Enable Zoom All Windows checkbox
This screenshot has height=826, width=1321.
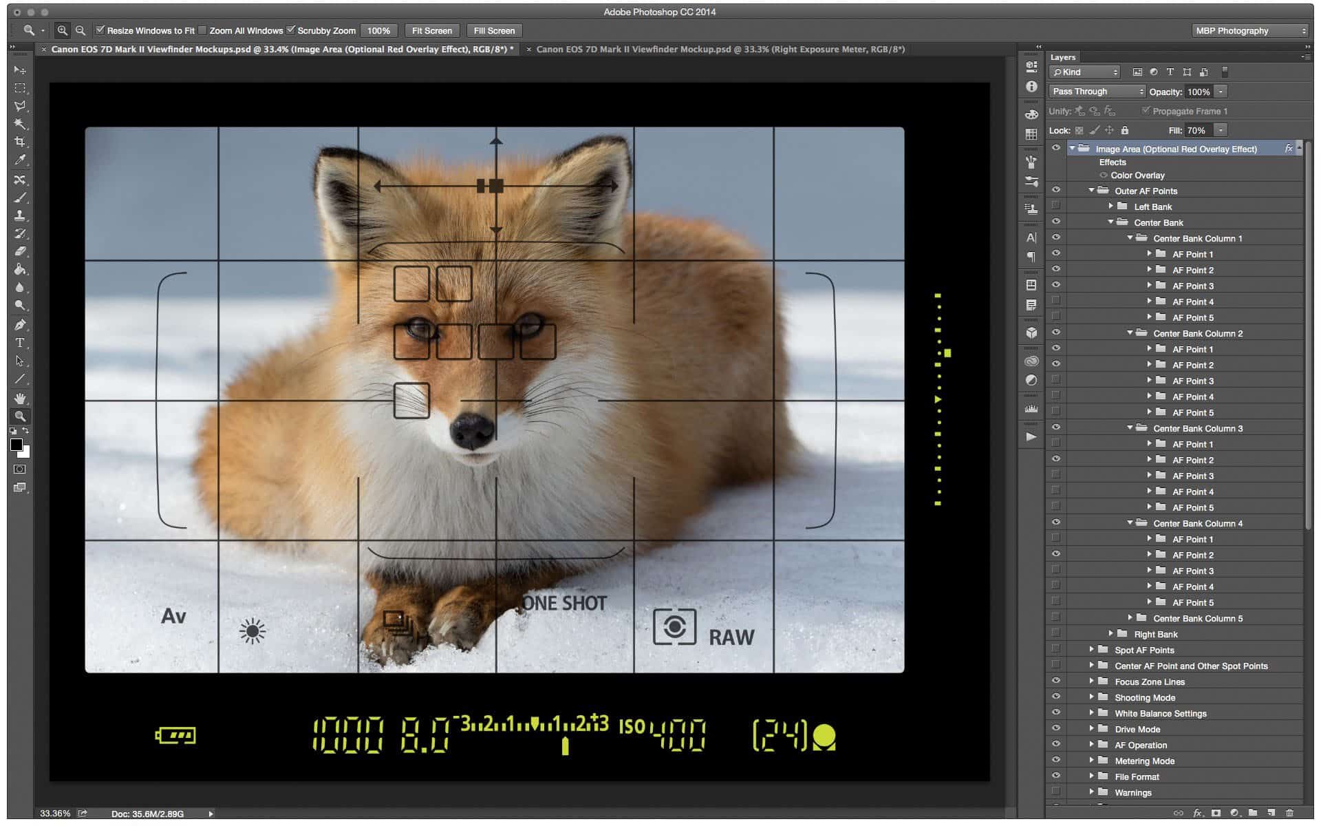(x=203, y=30)
